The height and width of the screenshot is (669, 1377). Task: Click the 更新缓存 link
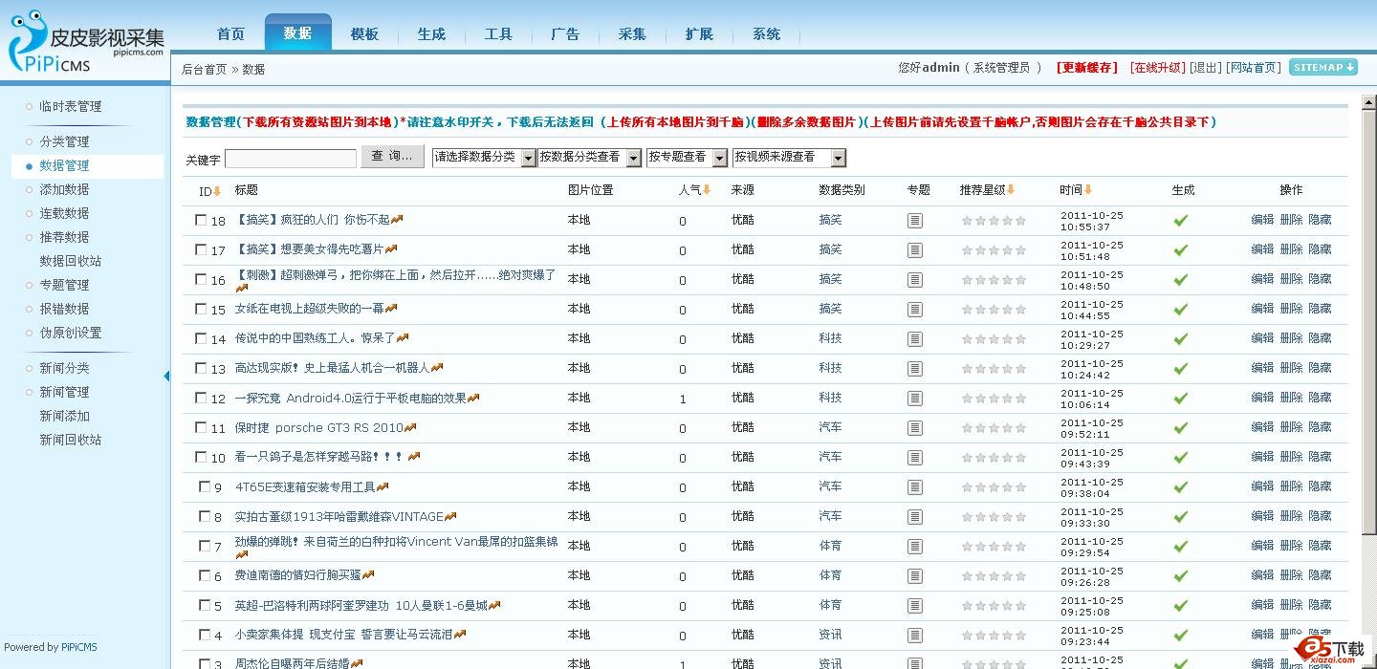point(1086,68)
